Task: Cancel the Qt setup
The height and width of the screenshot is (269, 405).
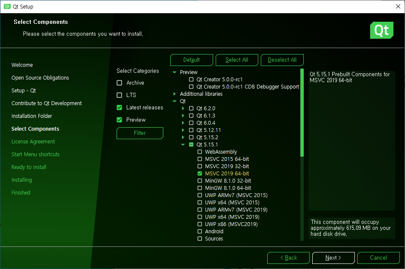Action: click(378, 258)
